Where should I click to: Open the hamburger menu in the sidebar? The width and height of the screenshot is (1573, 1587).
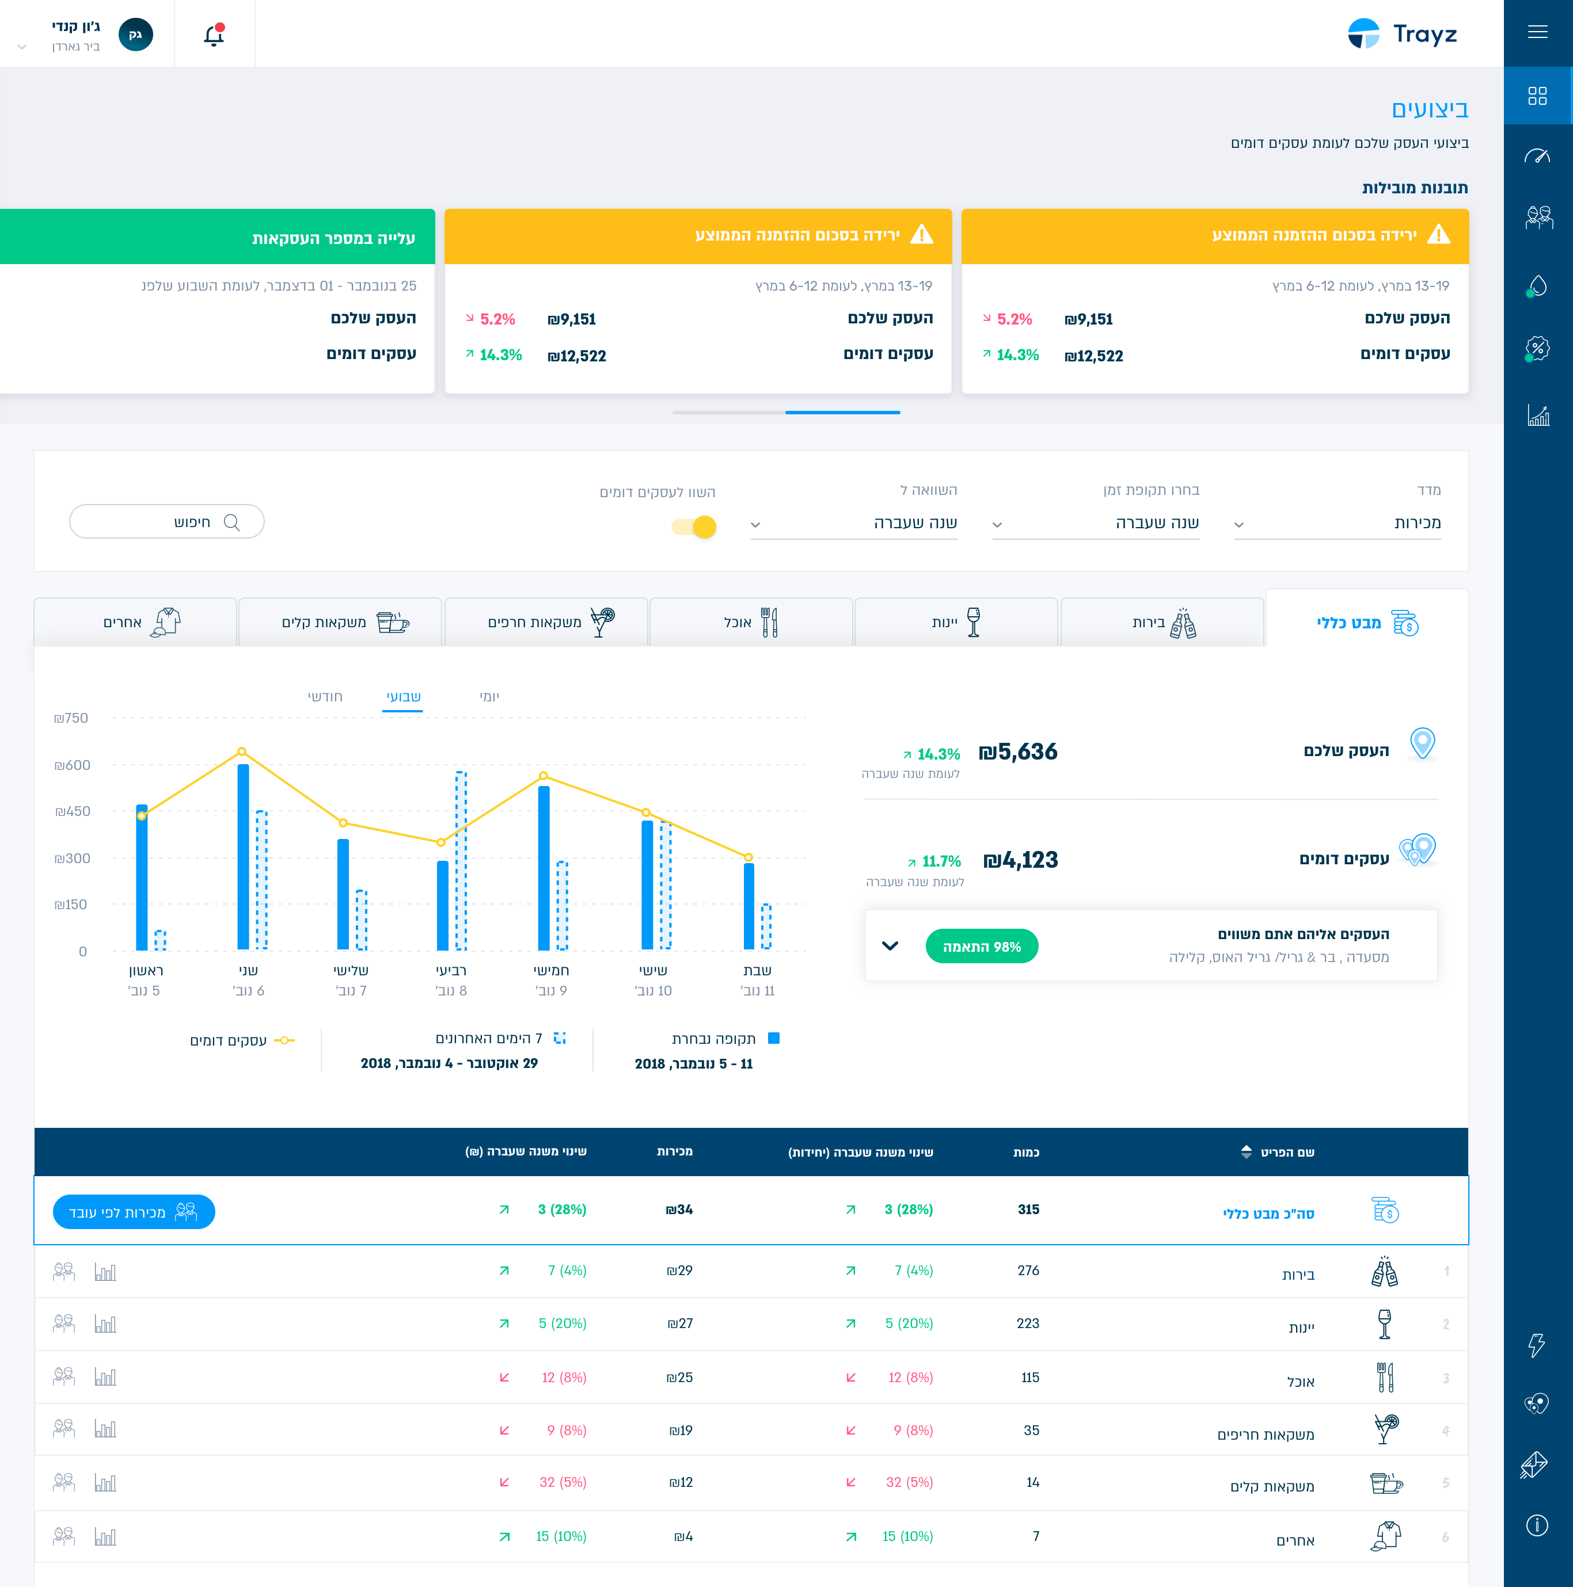(1537, 32)
